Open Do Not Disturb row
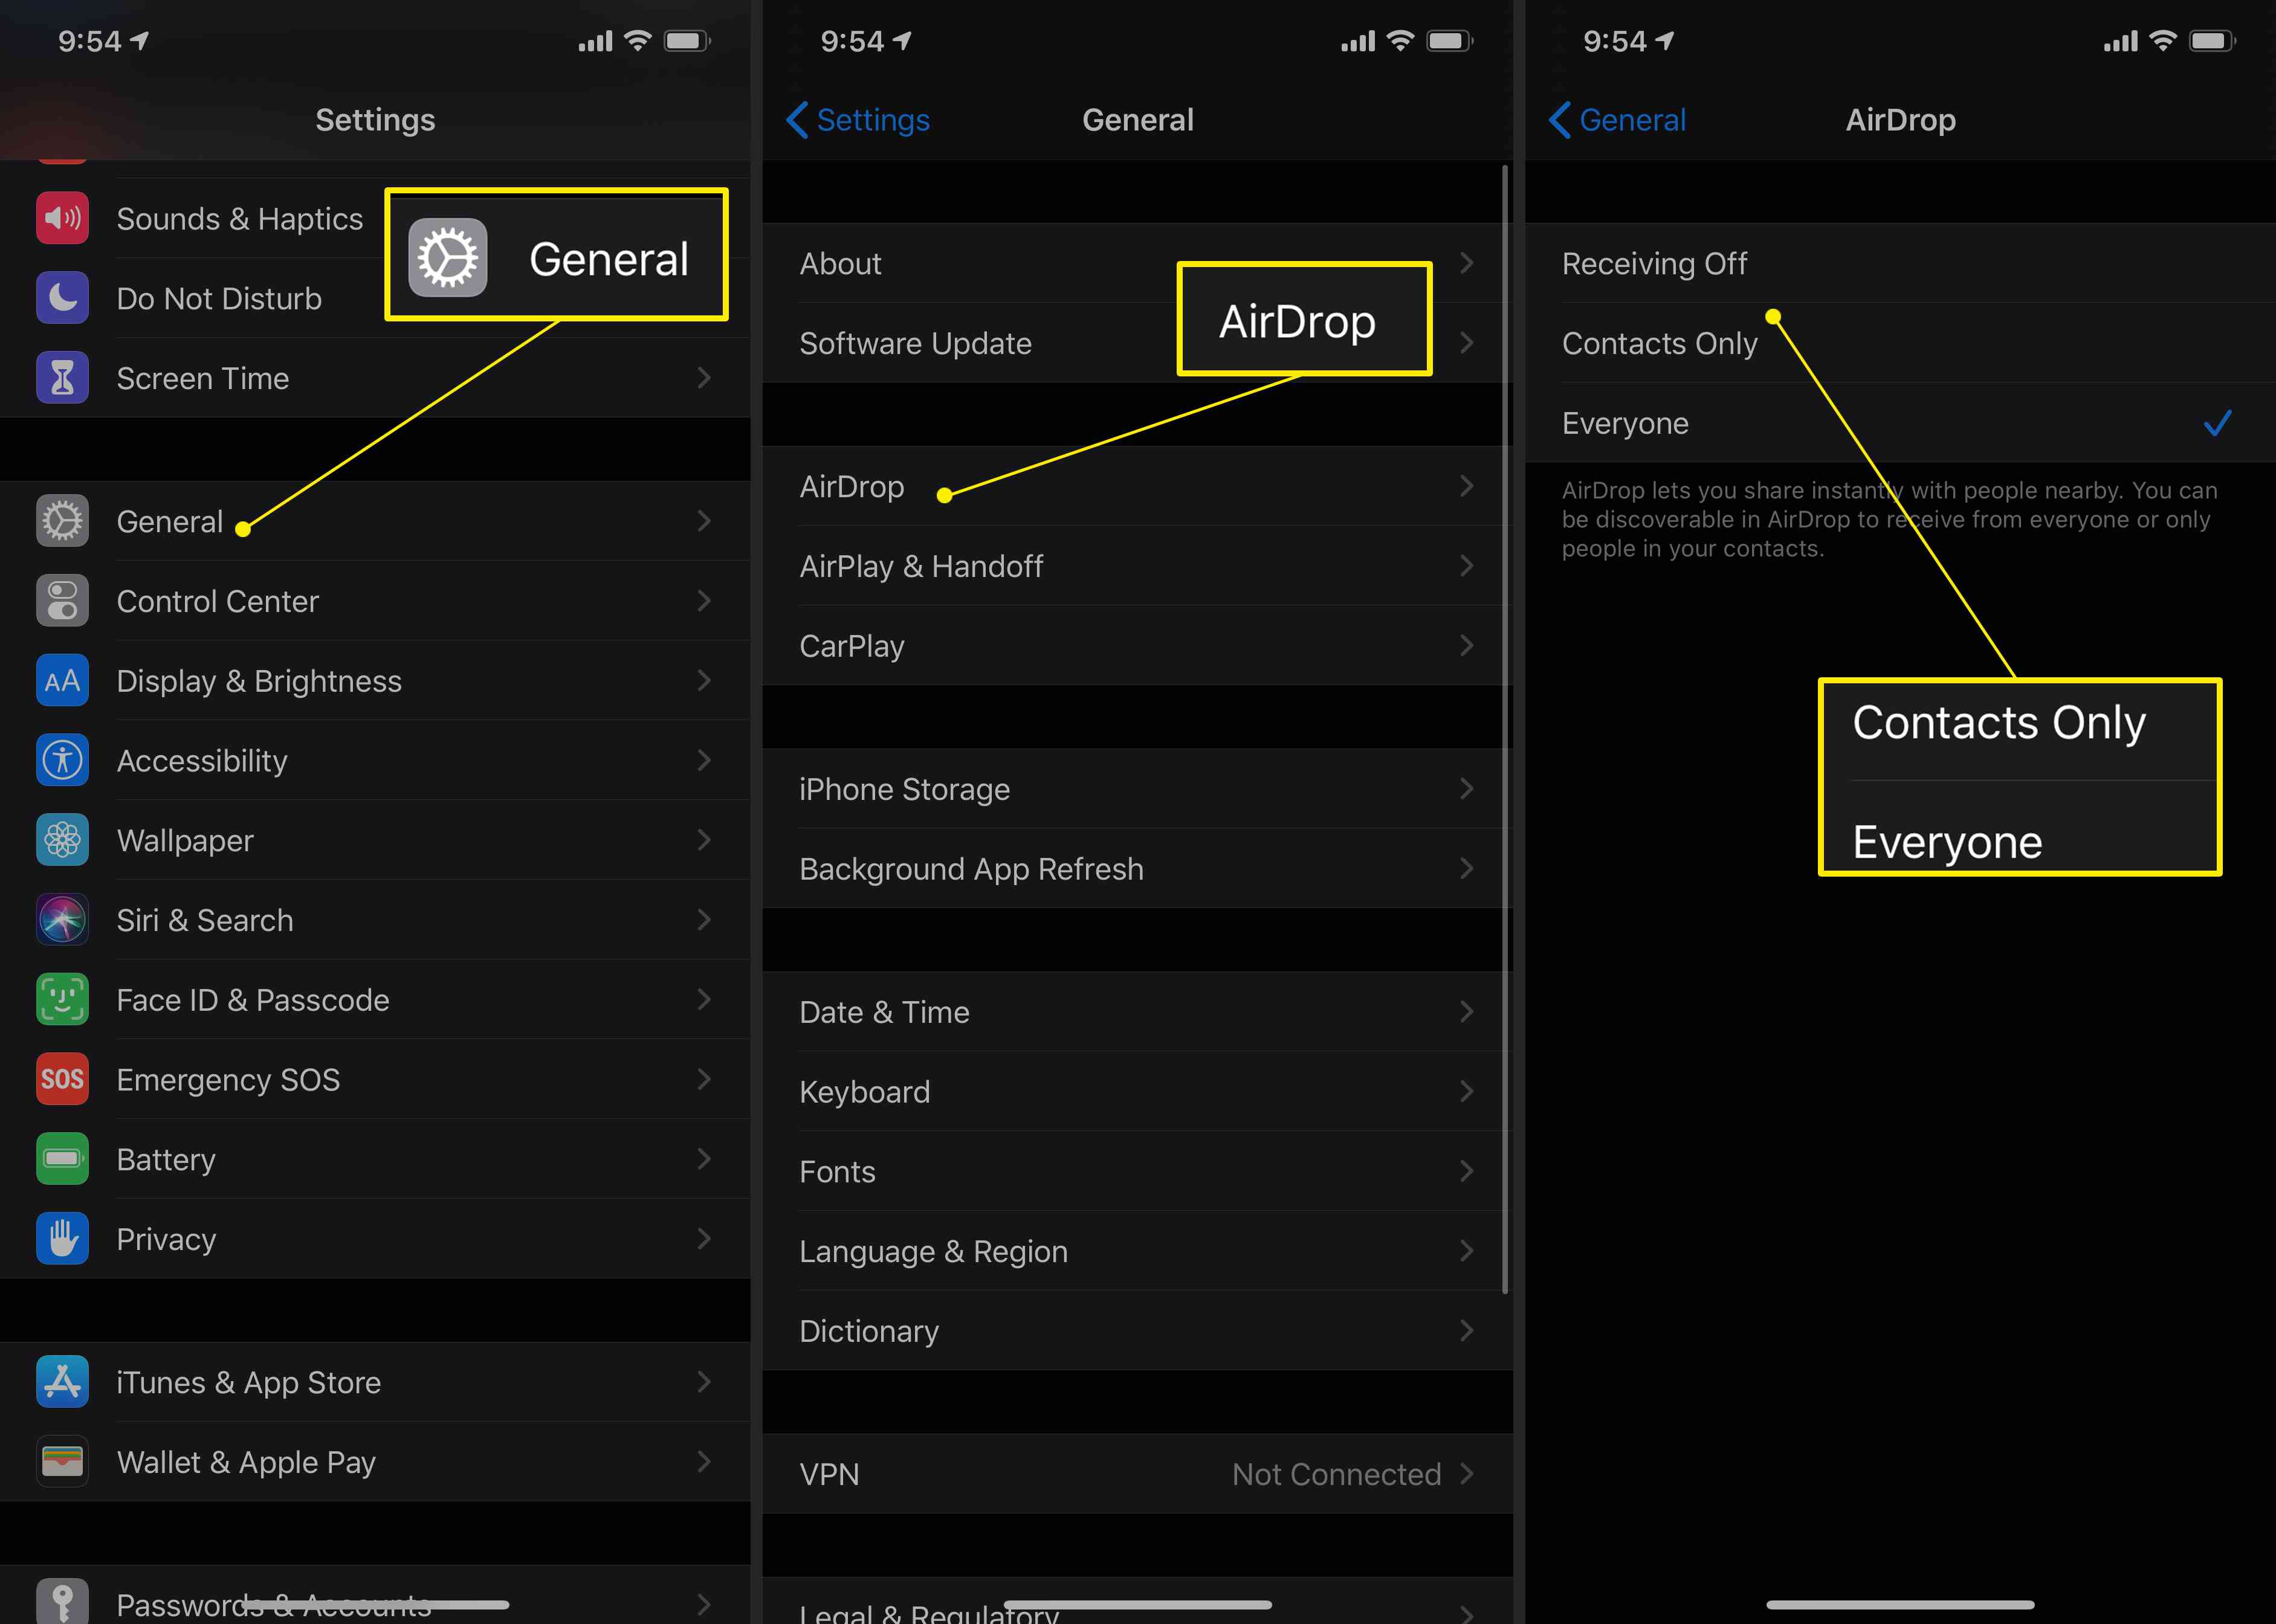2276x1624 pixels. point(375,298)
